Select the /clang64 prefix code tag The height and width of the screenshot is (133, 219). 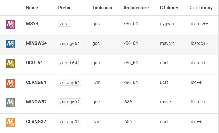pyautogui.click(x=70, y=83)
